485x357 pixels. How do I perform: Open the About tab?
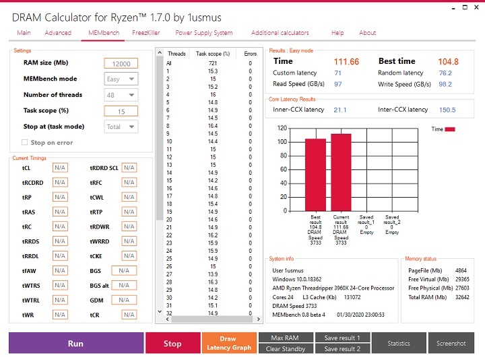[x=368, y=33]
